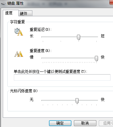Click the double-A repeat rate icon
This screenshot has height=127, width=113.
click(18, 54)
